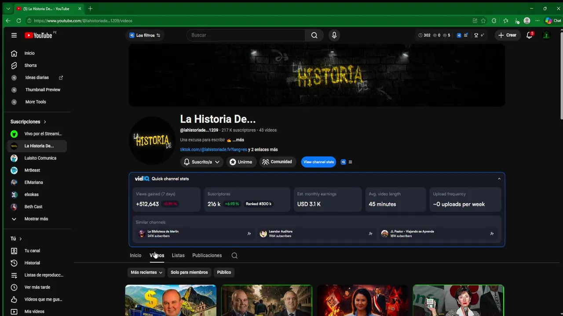The width and height of the screenshot is (563, 316).
Task: Open the Más recientes sort dropdown
Action: (x=146, y=273)
